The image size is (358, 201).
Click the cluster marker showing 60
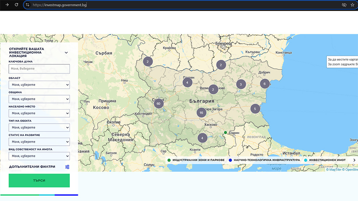click(158, 104)
